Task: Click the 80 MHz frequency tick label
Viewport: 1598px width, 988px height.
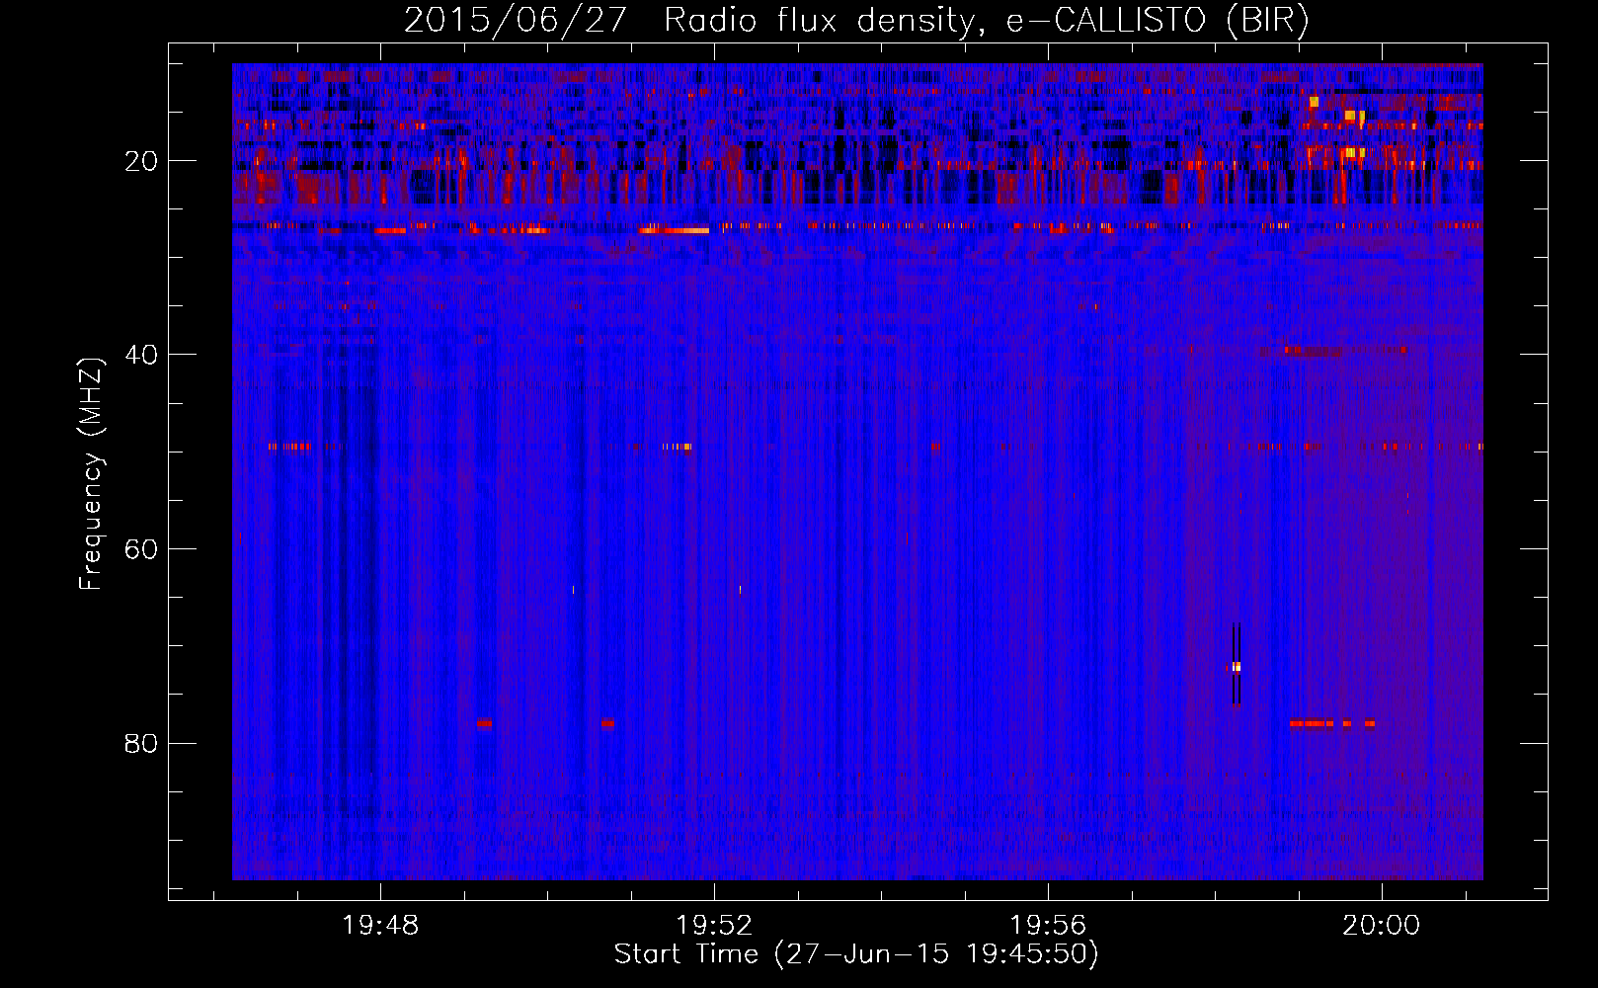Action: pos(142,742)
